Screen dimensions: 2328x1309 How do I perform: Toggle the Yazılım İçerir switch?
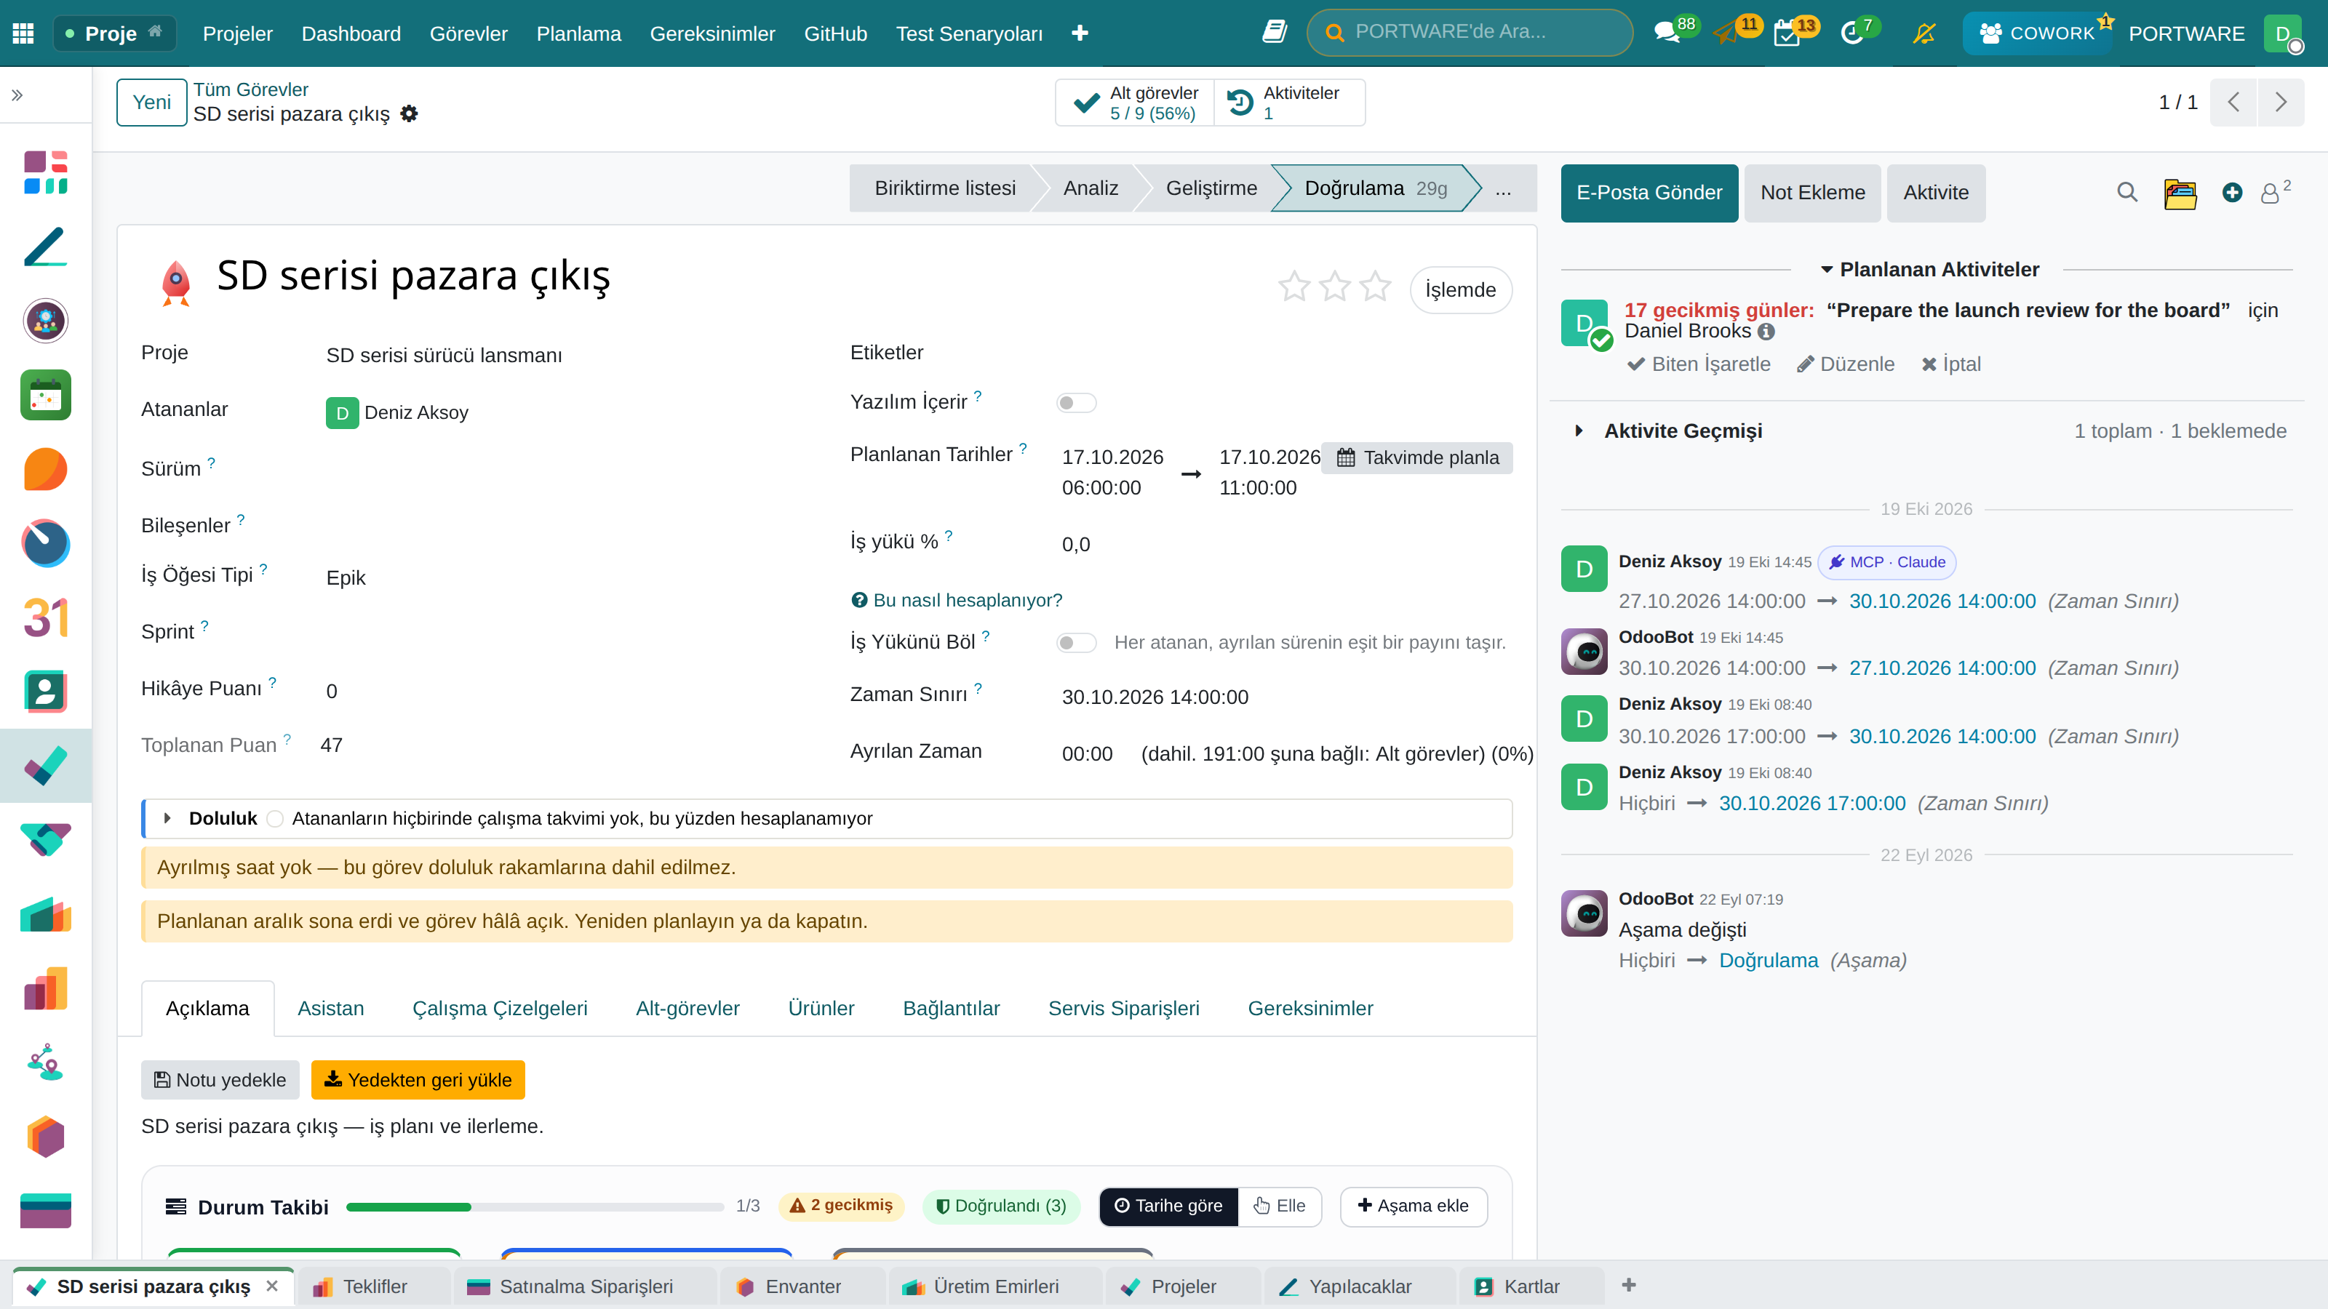click(x=1075, y=403)
